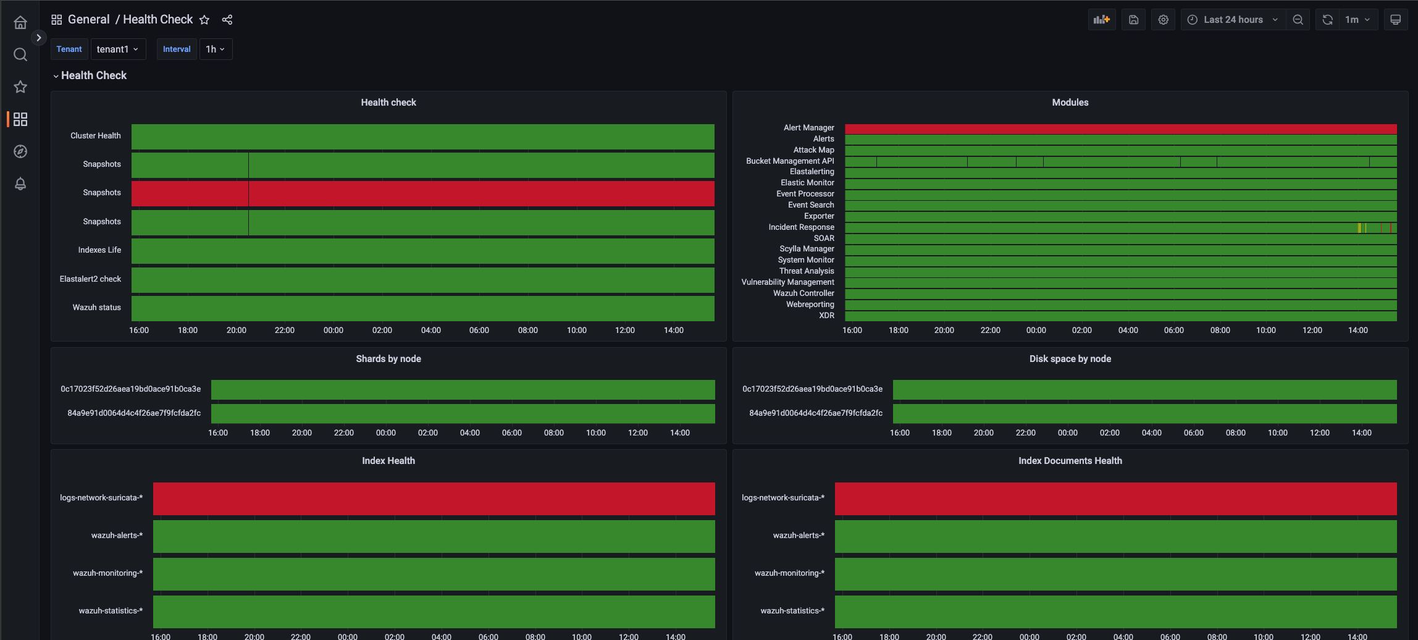Click the Home icon in sidebar
Viewport: 1418px width, 640px height.
[20, 23]
